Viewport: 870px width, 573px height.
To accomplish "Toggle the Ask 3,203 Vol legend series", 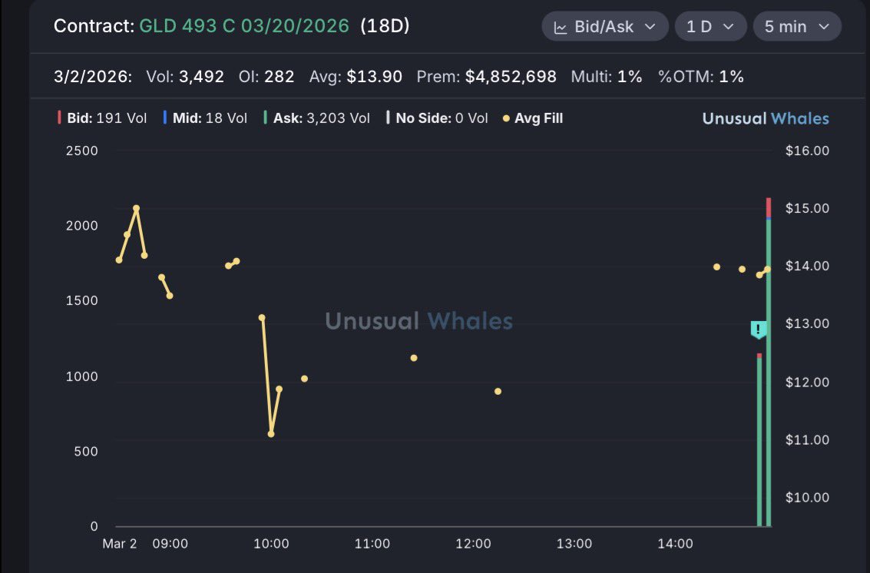I will pos(317,118).
